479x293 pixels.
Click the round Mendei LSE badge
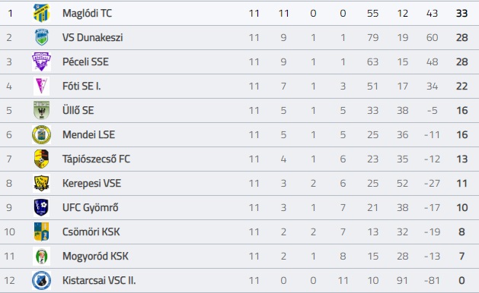tap(41, 134)
